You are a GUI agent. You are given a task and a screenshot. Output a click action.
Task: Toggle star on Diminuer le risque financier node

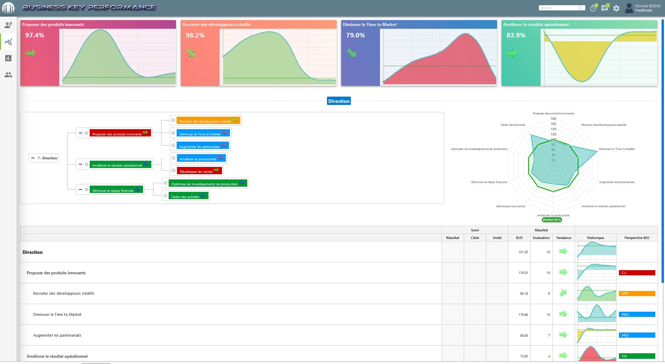(87, 189)
